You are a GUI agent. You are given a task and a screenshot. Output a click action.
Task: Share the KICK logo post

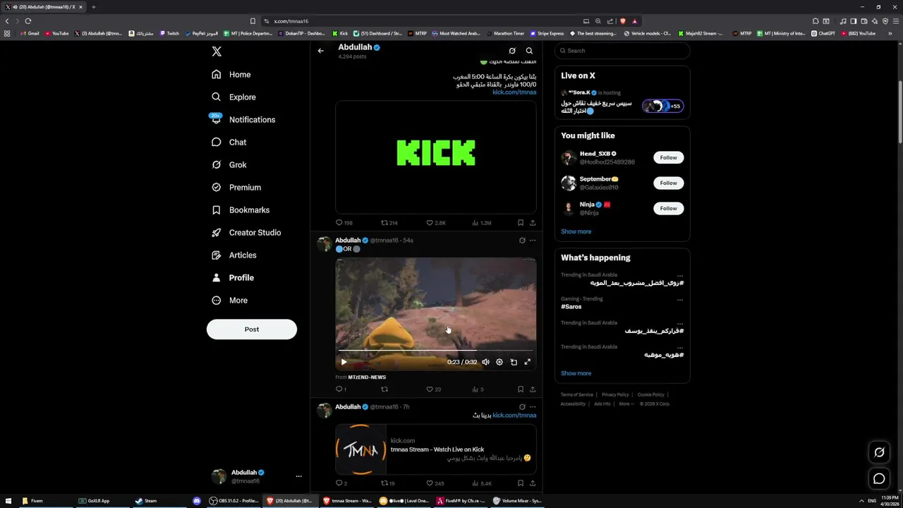[533, 223]
